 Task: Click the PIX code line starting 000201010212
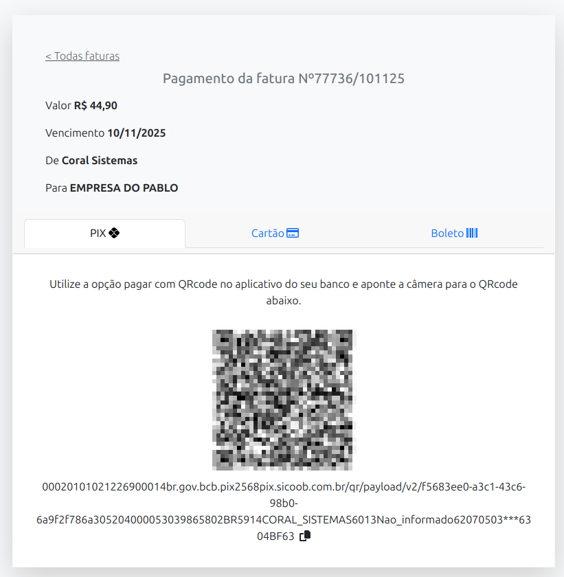pos(284,487)
